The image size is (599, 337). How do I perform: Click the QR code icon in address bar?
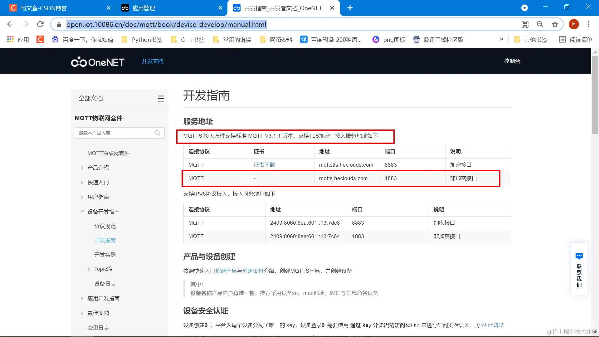525,24
